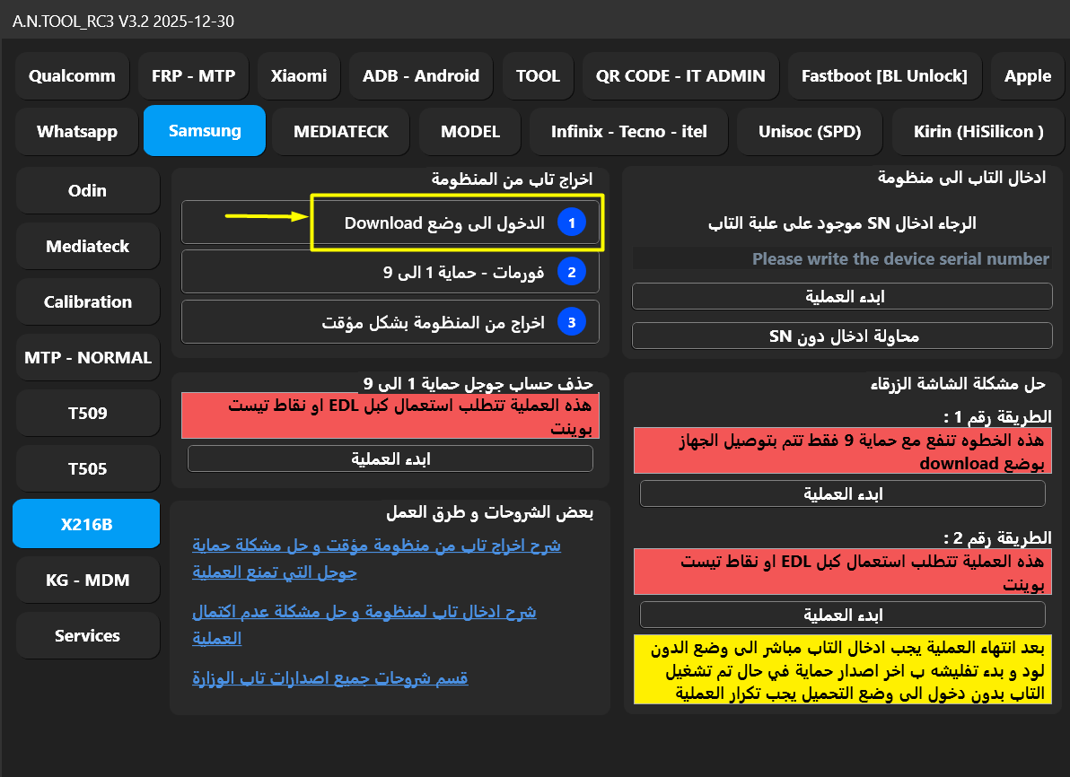This screenshot has width=1070, height=777.
Task: Go to QR CODE - IT ADMIN tab
Action: 680,75
